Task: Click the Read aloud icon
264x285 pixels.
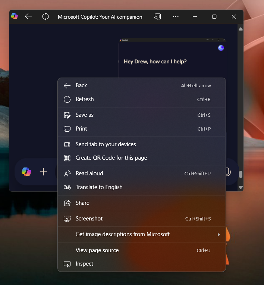Action: click(x=67, y=173)
